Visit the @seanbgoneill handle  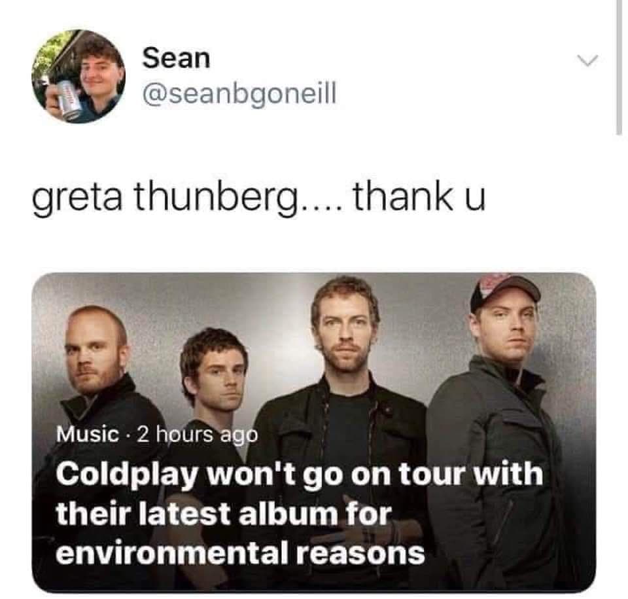239,94
